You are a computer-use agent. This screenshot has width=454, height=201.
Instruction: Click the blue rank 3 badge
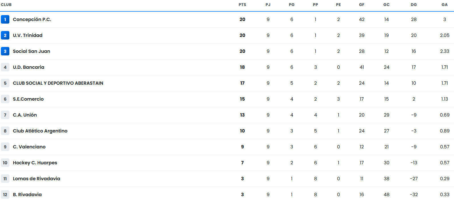pos(5,51)
